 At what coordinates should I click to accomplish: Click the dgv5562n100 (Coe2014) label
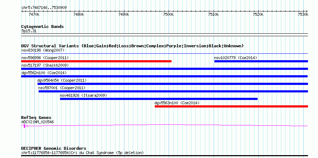click(44, 73)
